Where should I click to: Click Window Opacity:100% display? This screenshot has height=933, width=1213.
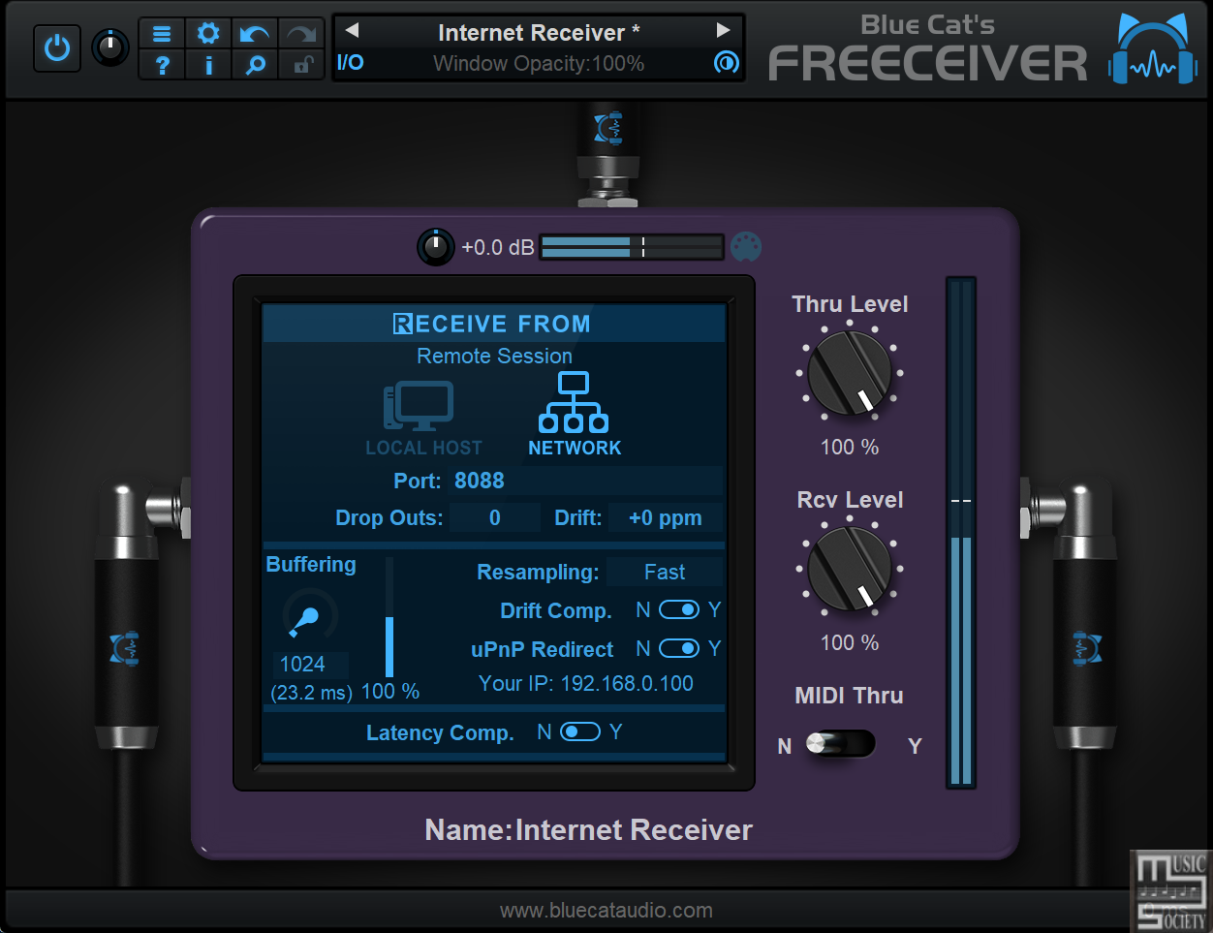coord(539,64)
